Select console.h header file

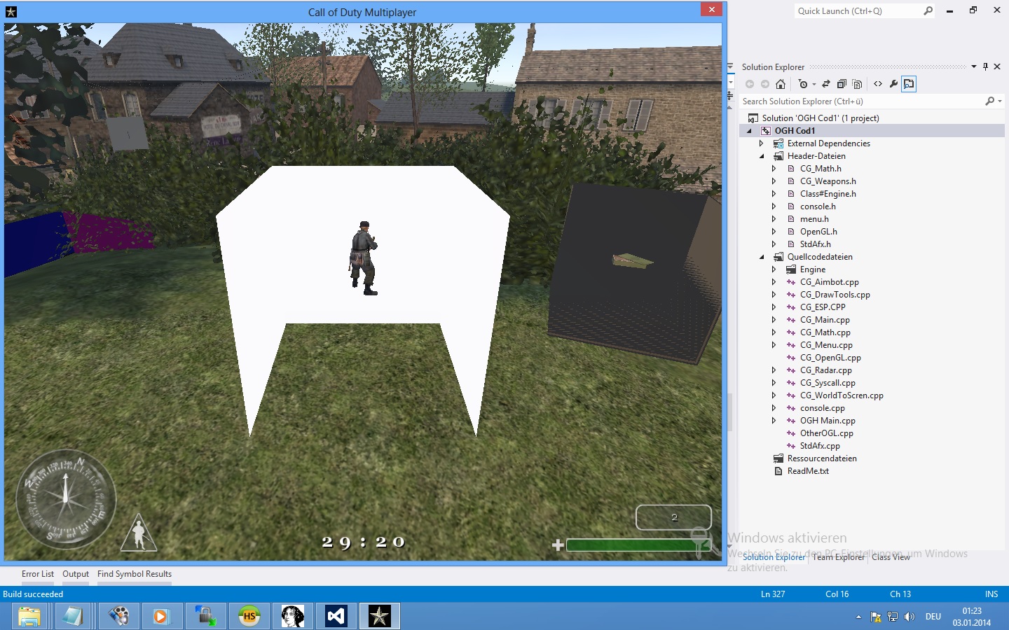point(818,206)
